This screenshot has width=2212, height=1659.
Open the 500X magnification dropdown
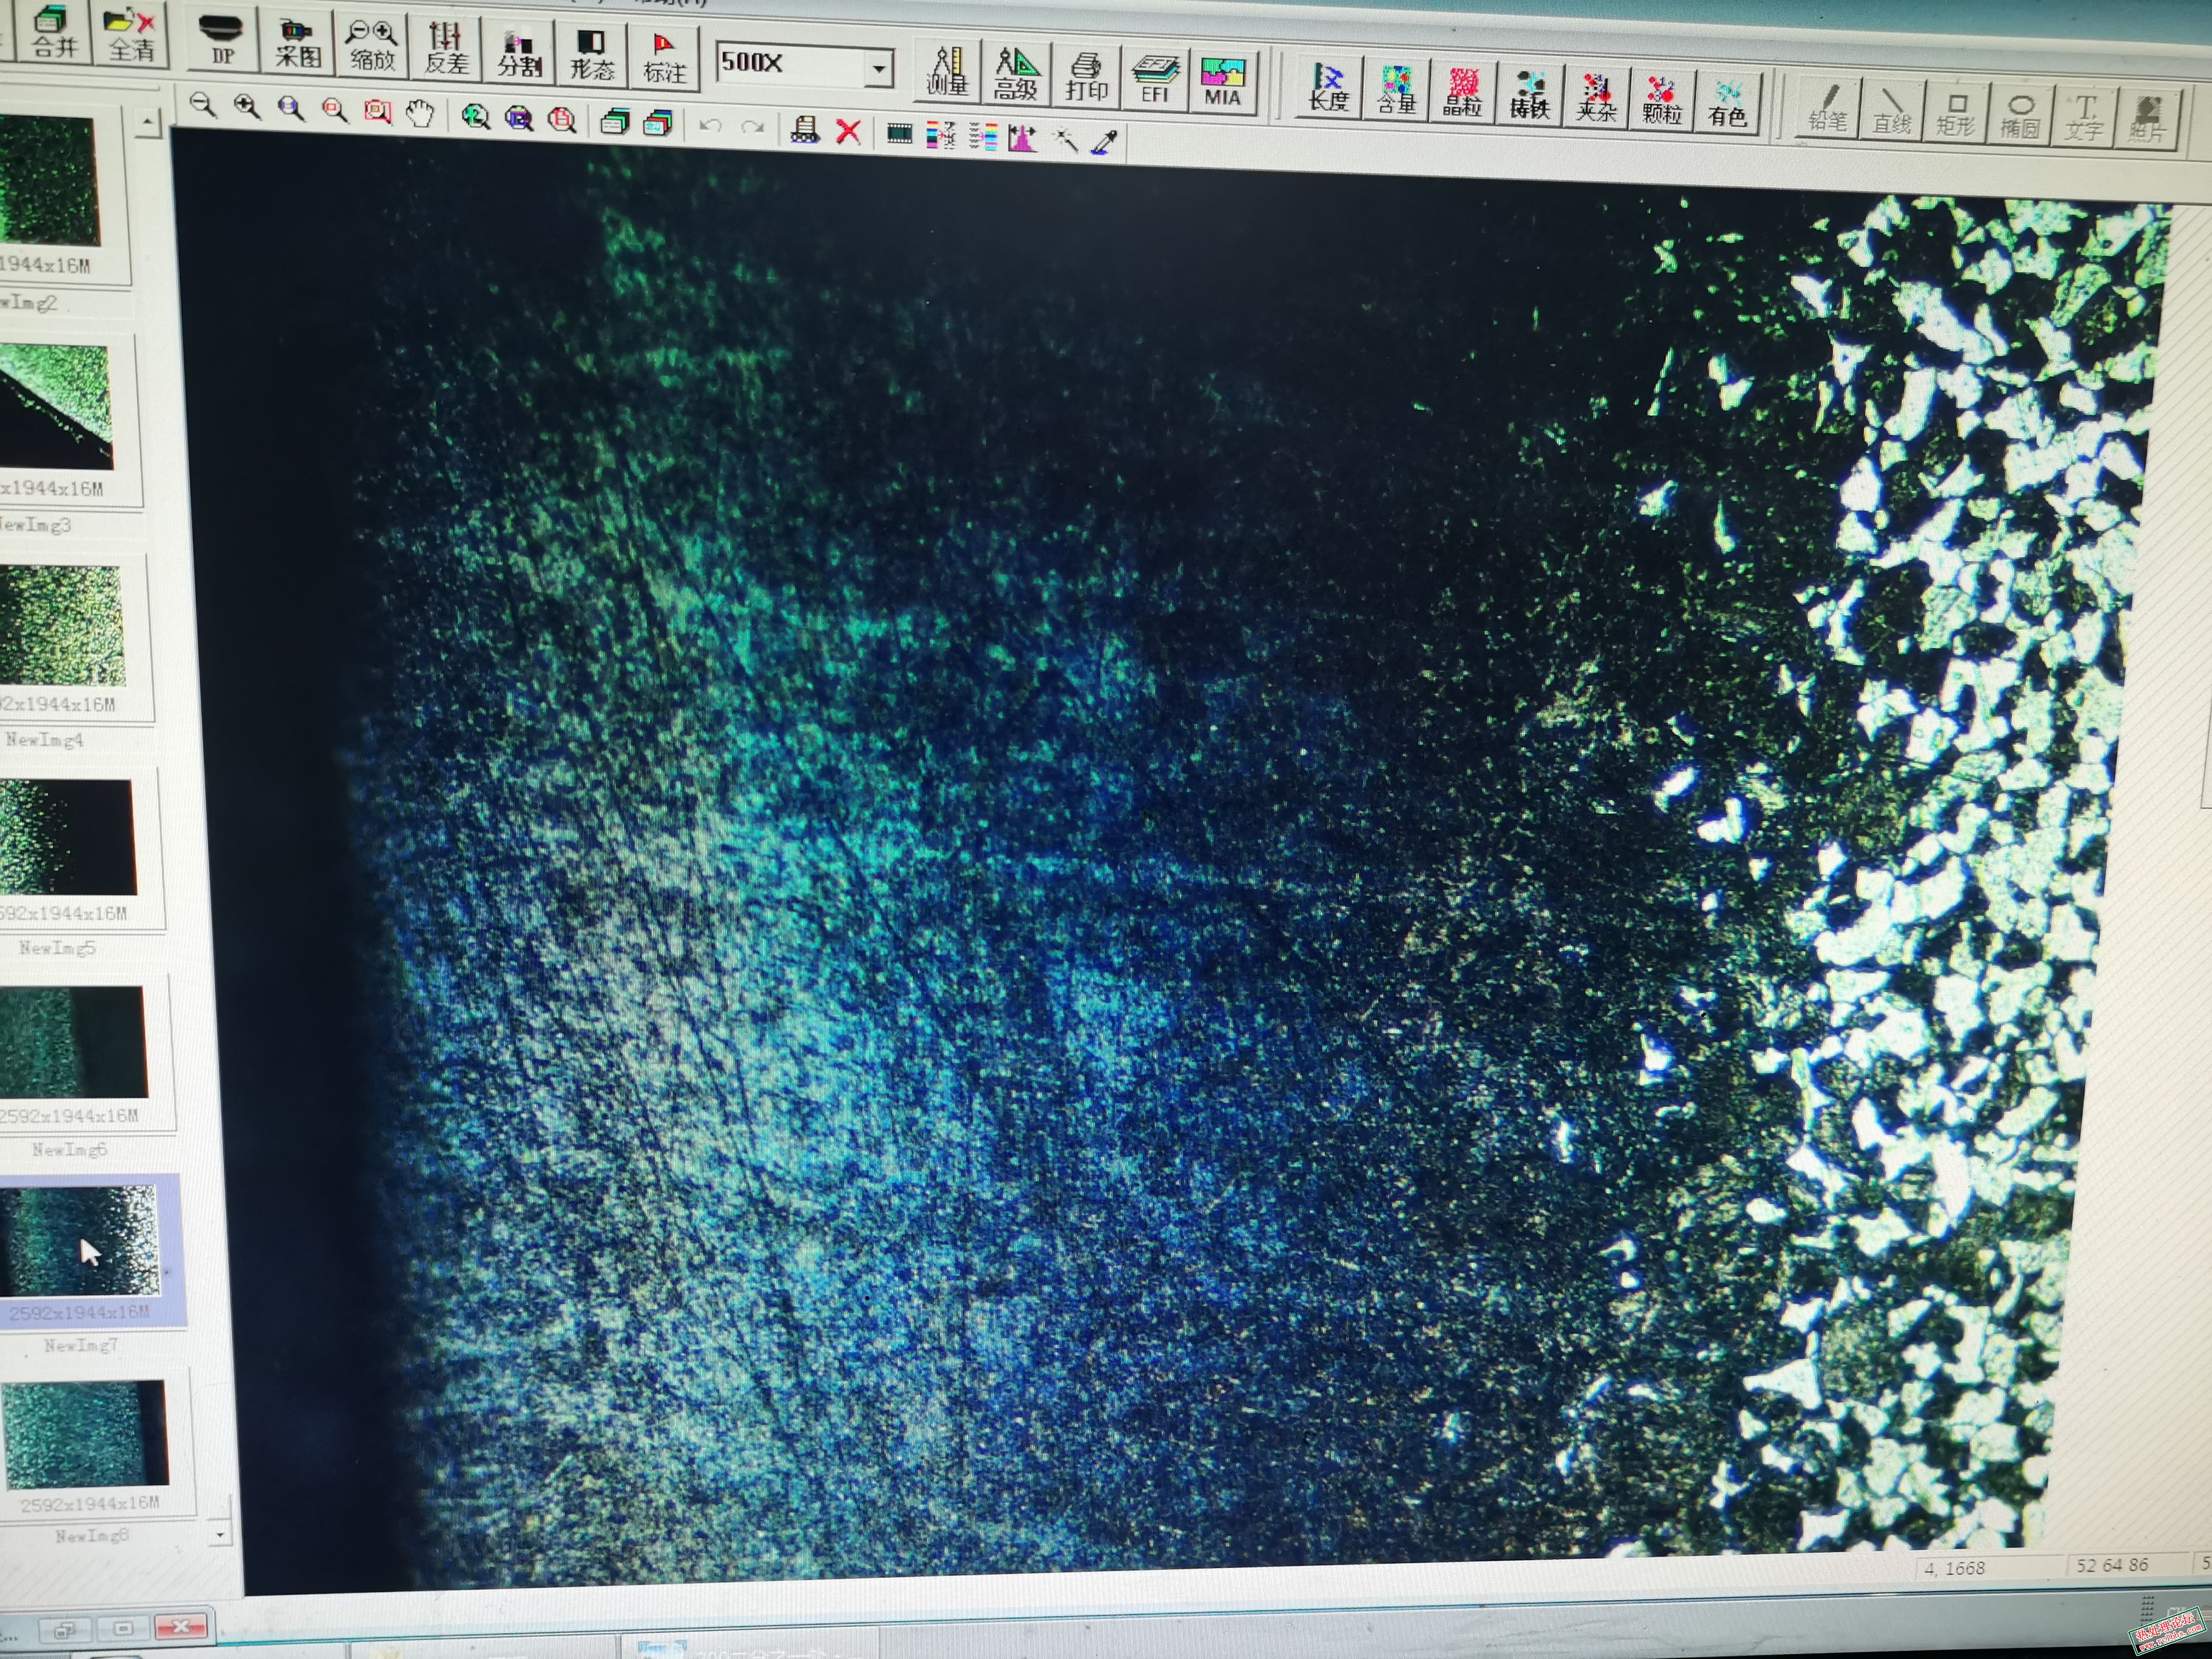879,68
